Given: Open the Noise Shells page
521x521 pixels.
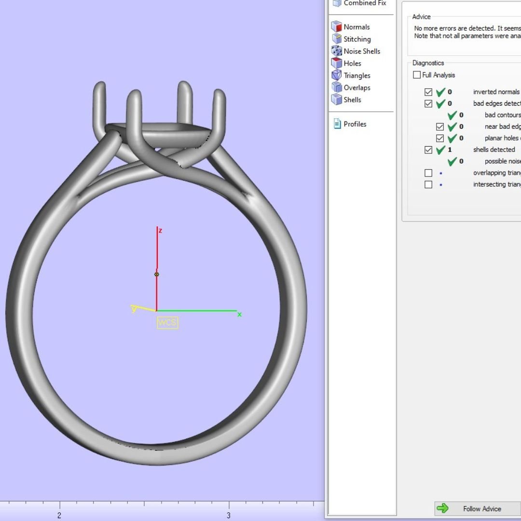Looking at the screenshot, I should pyautogui.click(x=362, y=51).
